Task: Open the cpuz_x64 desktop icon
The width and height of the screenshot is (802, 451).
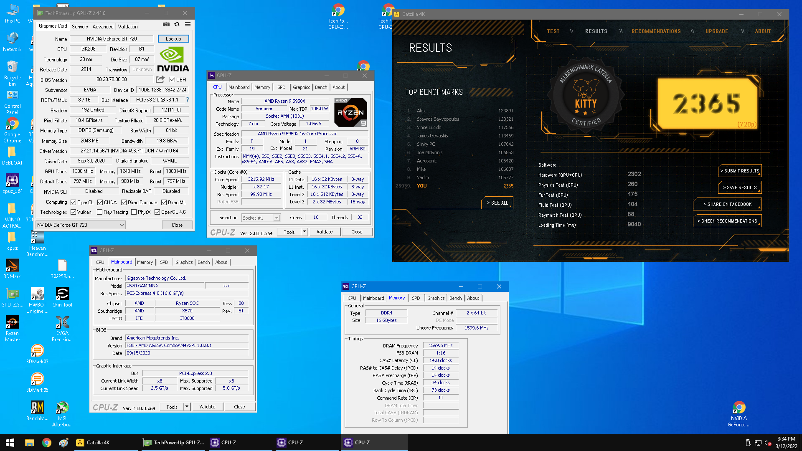Action: pyautogui.click(x=12, y=184)
